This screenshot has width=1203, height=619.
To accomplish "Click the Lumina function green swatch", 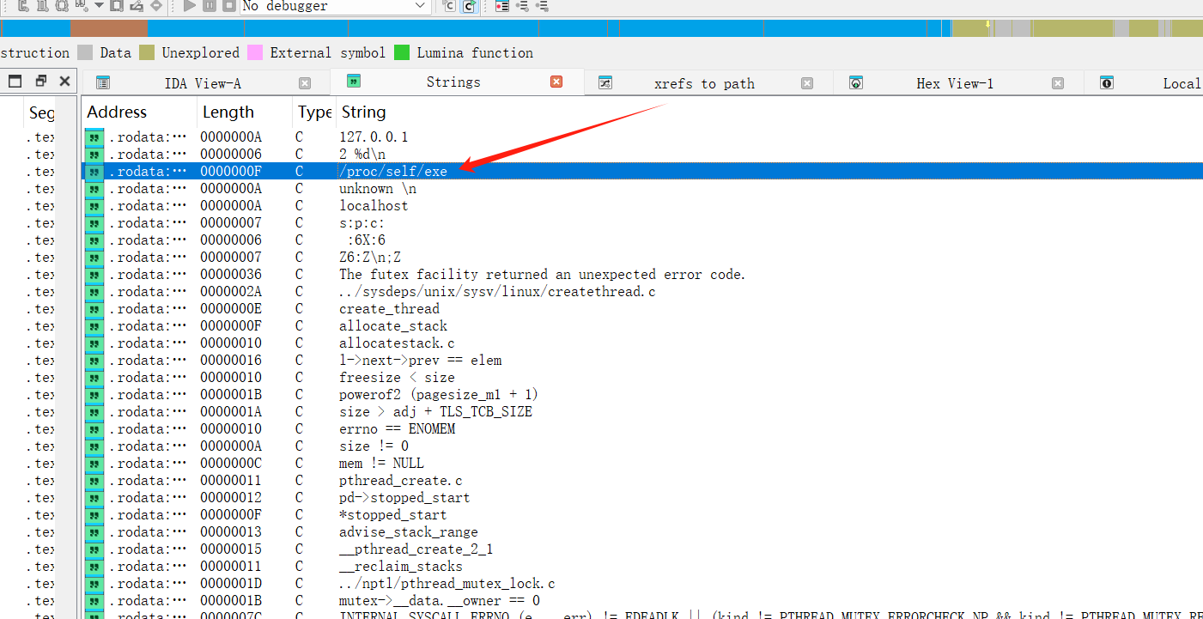I will (x=402, y=52).
